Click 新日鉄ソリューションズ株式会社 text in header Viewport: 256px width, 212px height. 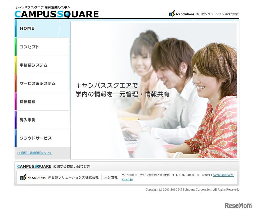(x=217, y=14)
